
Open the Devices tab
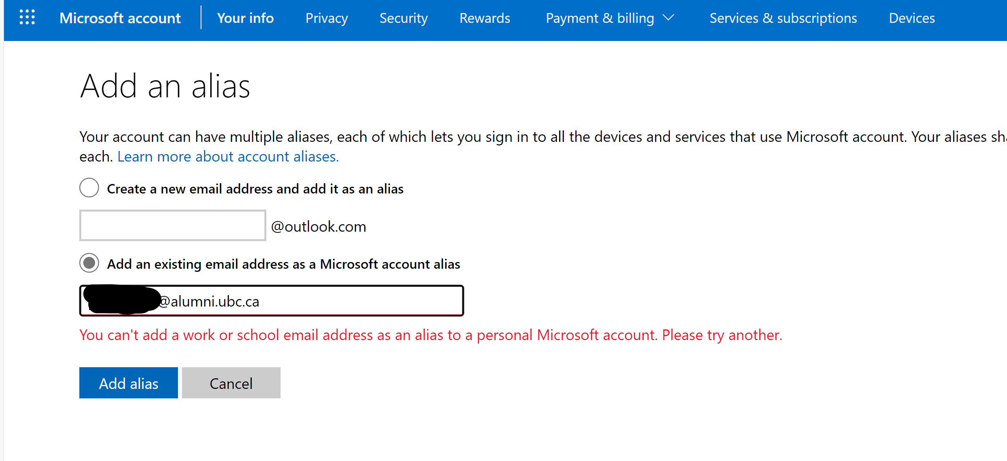pyautogui.click(x=912, y=18)
